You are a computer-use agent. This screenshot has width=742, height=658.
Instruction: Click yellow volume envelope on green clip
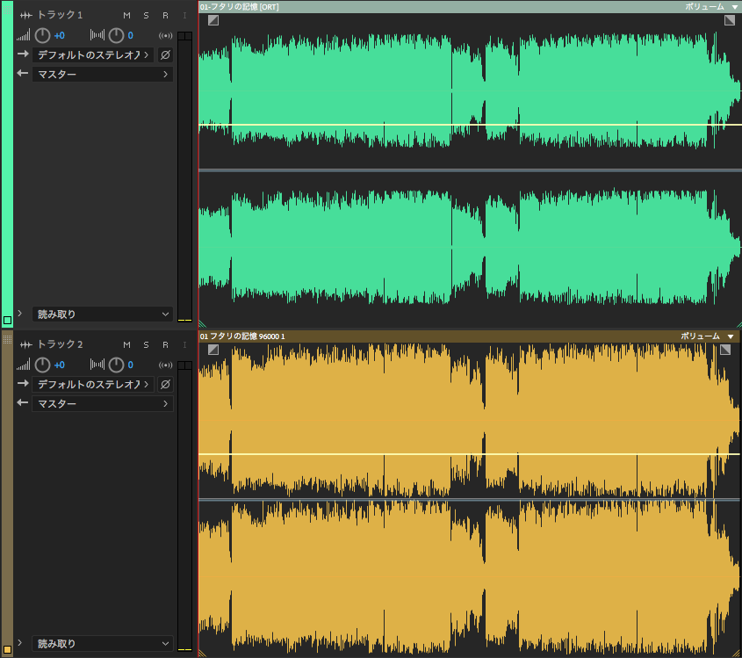click(470, 125)
